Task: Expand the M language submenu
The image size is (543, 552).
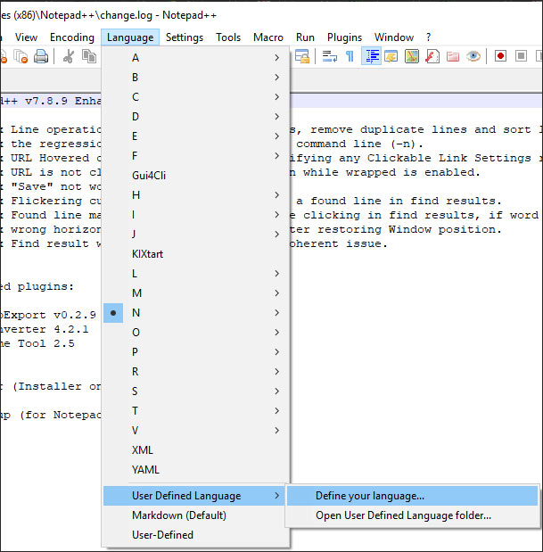Action: (x=195, y=293)
